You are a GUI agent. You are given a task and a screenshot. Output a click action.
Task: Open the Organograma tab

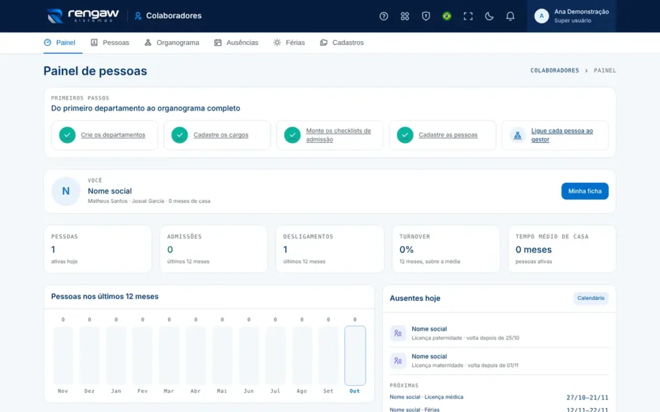pos(171,42)
